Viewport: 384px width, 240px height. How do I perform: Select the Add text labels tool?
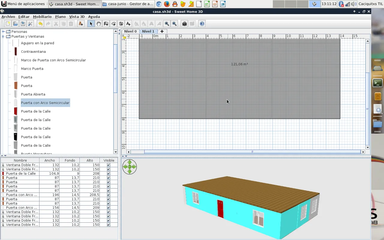[128, 24]
